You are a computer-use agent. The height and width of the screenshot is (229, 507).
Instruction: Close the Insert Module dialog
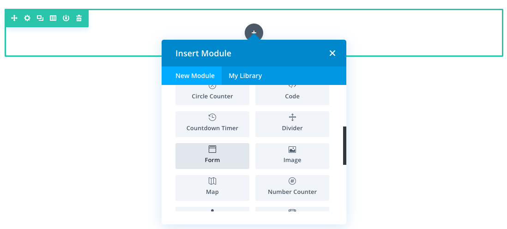coord(332,54)
